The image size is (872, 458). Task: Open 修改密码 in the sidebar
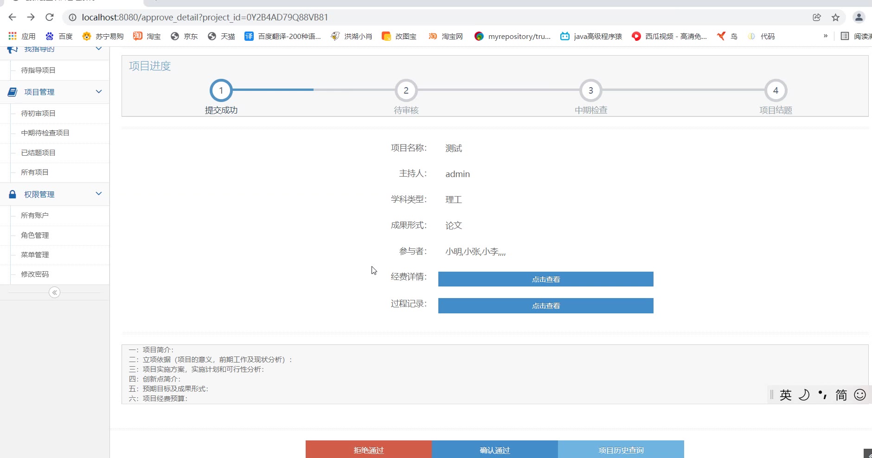point(35,274)
